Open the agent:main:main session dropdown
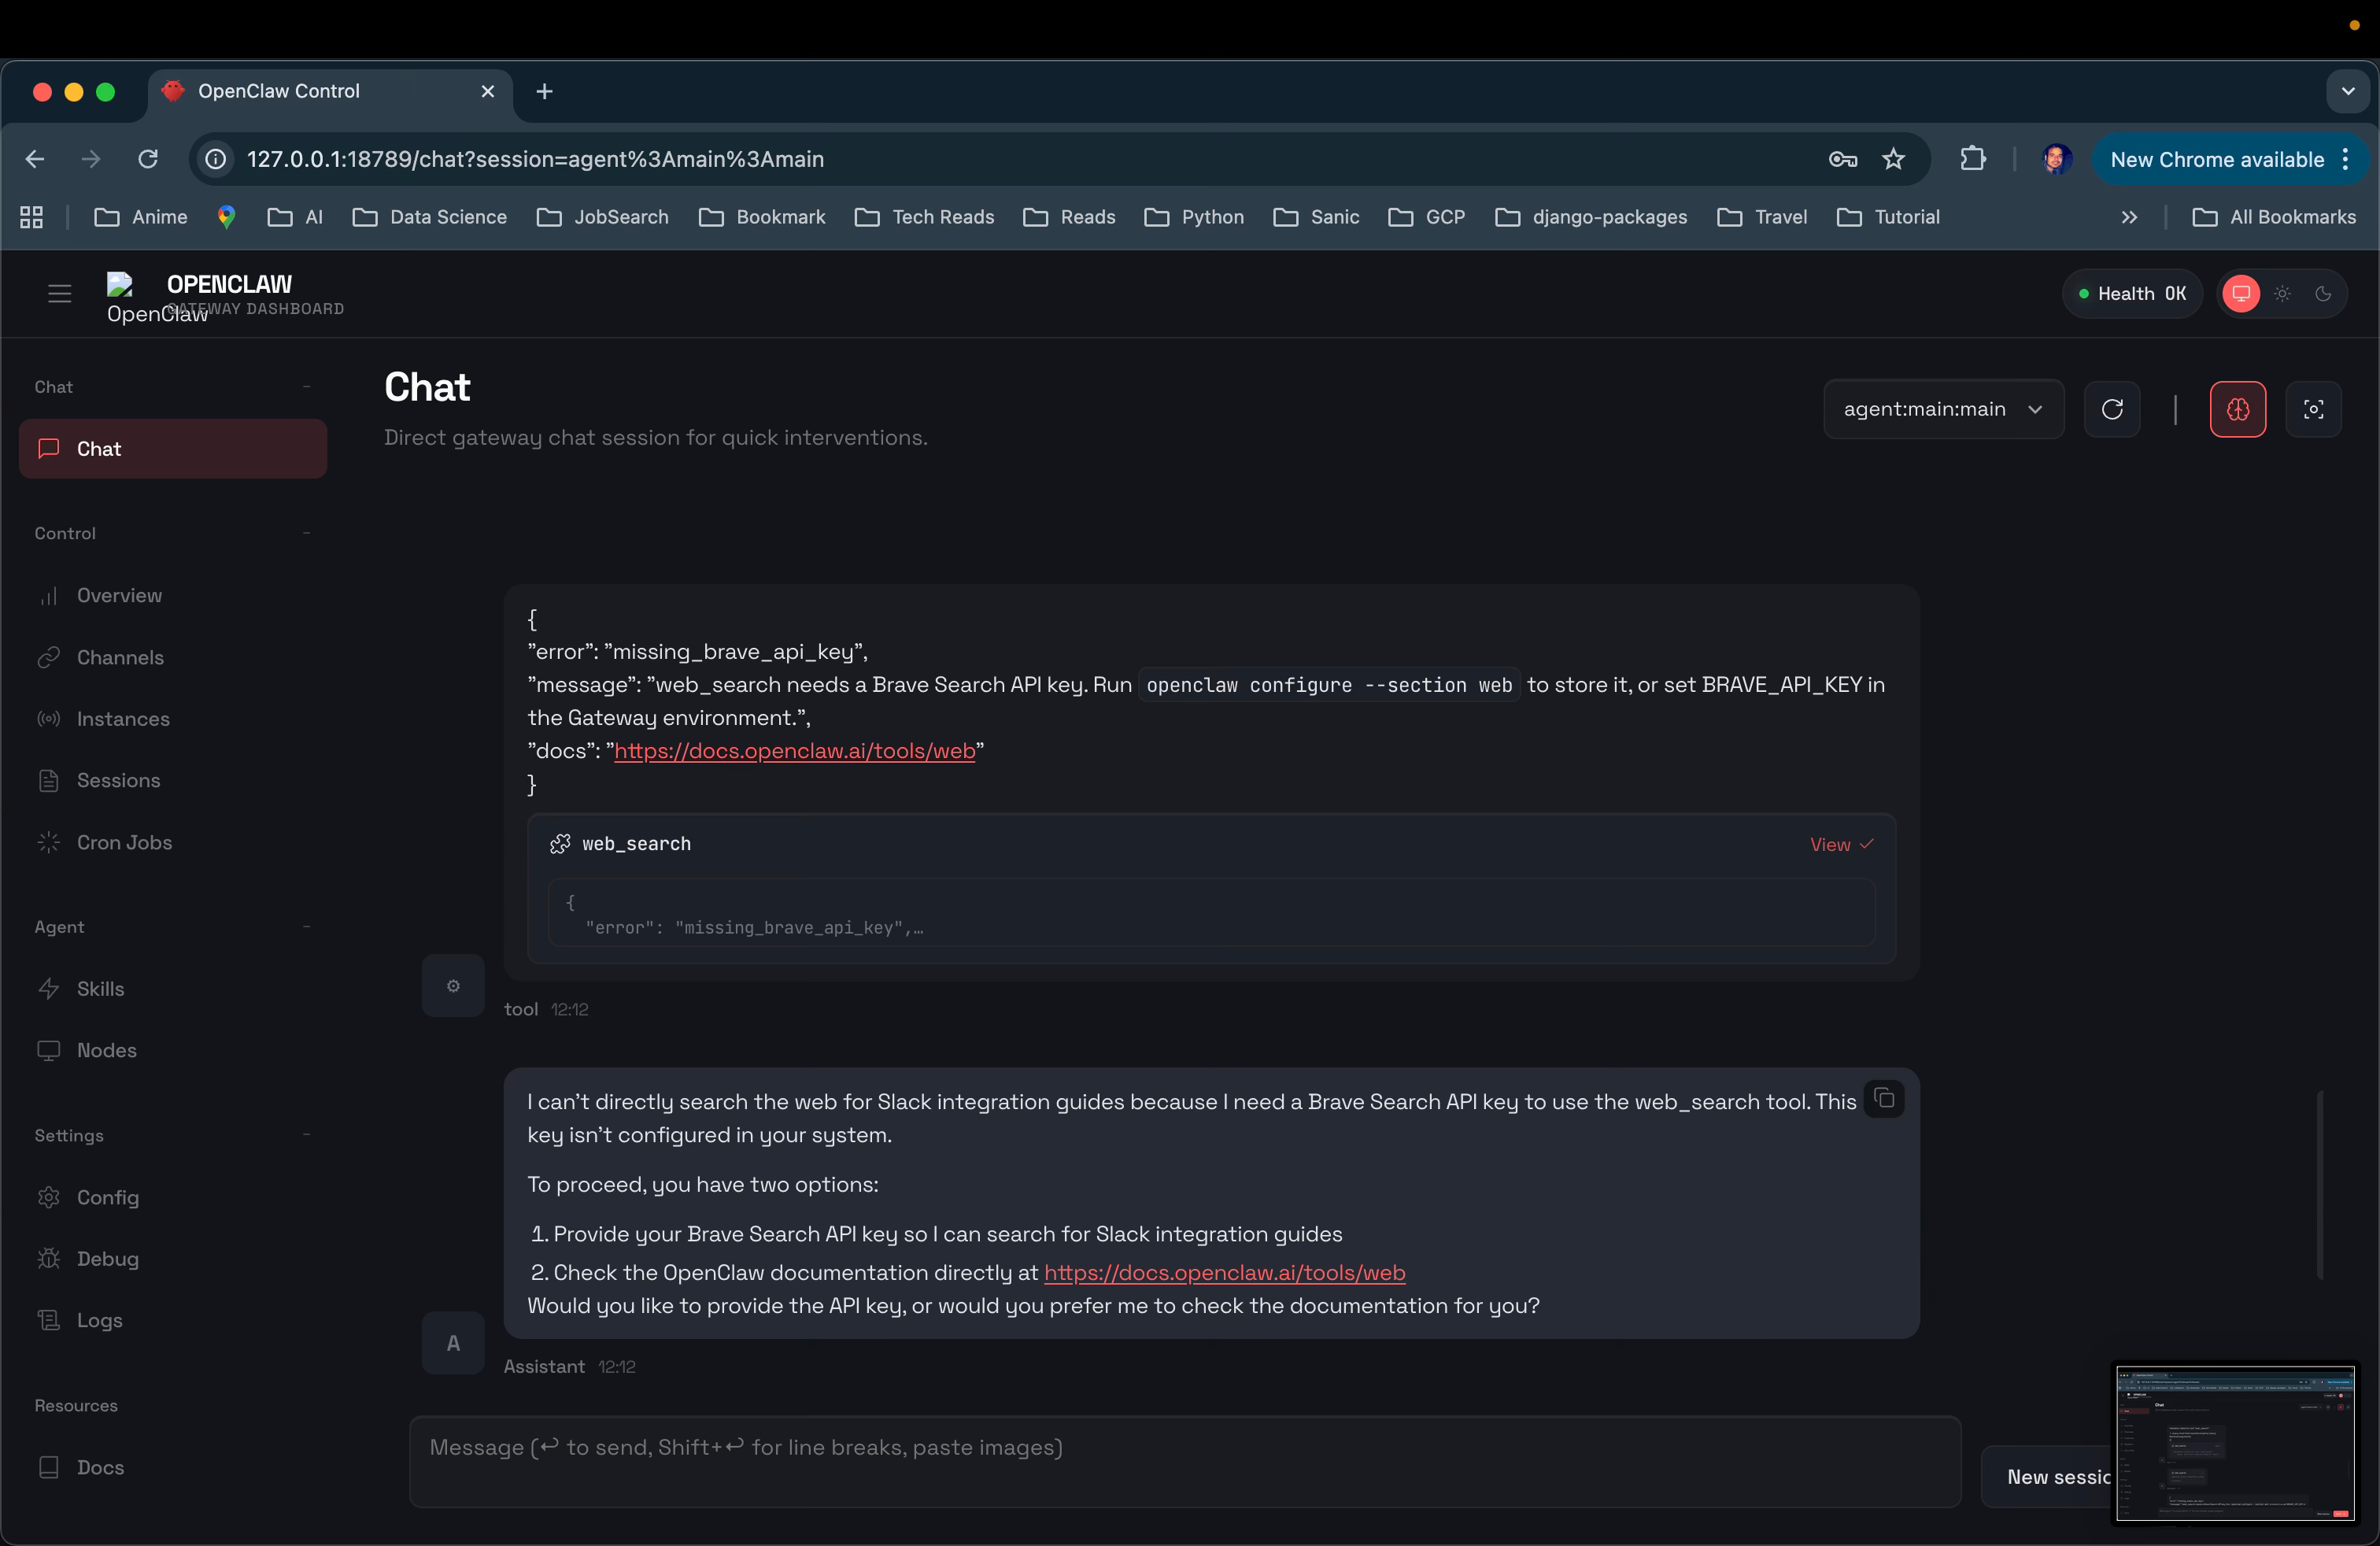Screen dimensions: 2380x1546 (x=1942, y=409)
